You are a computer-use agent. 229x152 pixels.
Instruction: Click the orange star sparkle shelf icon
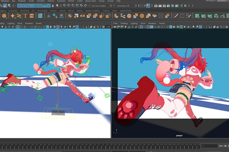coord(12,16)
